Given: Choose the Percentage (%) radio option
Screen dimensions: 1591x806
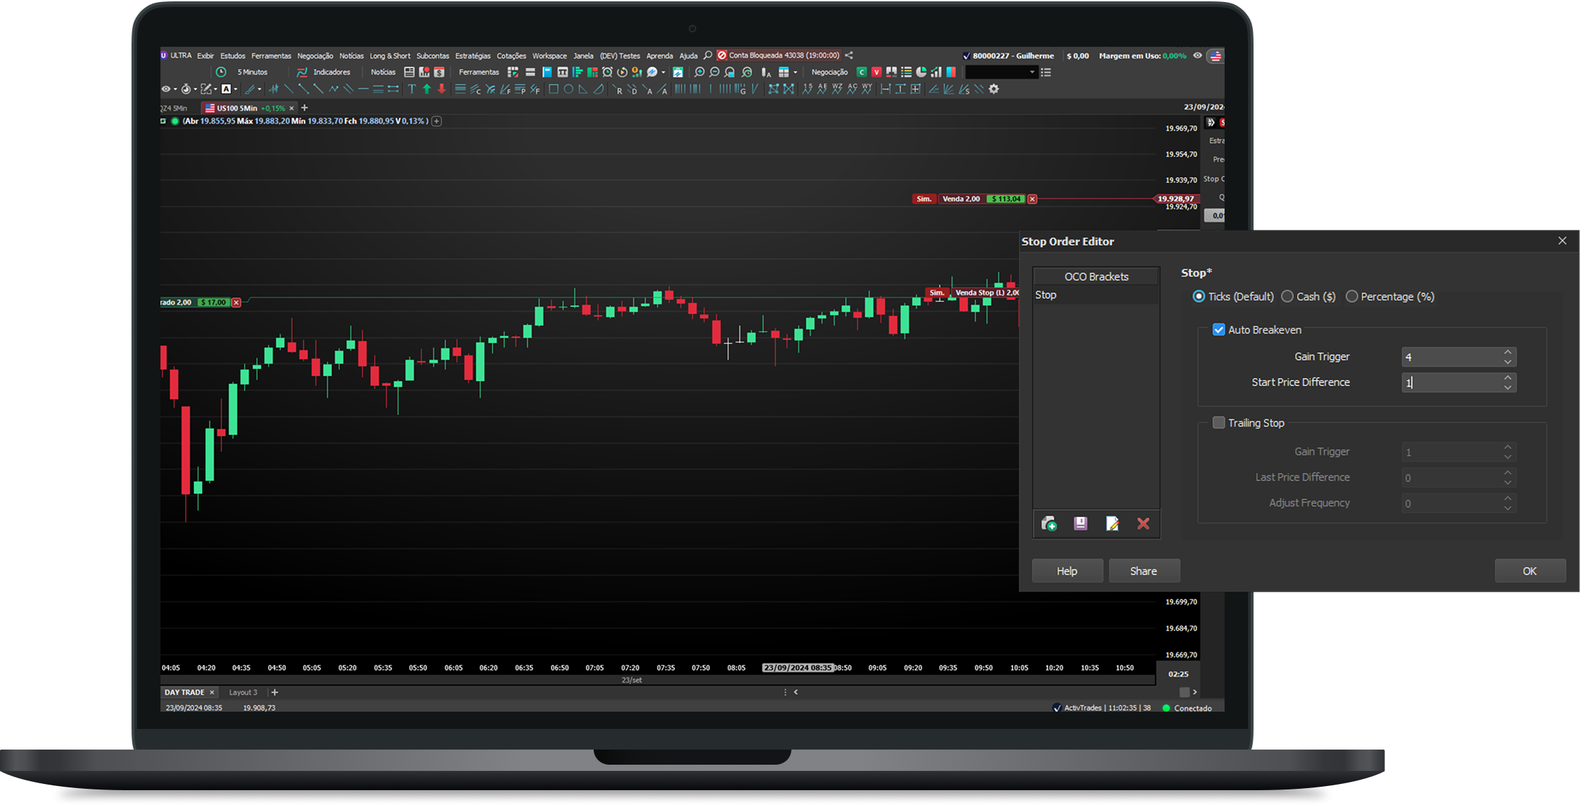Looking at the screenshot, I should click(x=1352, y=297).
